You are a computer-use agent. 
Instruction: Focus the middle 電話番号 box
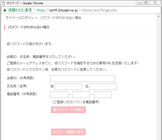click(x=81, y=95)
